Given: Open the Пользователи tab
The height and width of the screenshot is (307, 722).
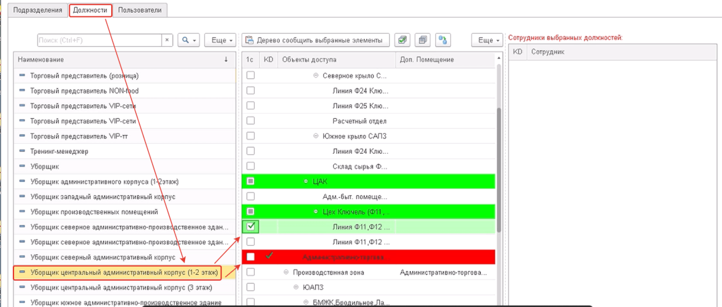Looking at the screenshot, I should [x=139, y=10].
